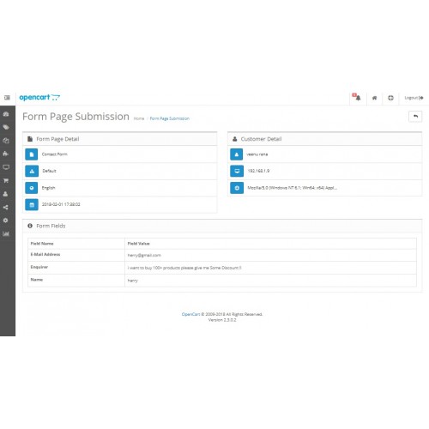Open the help lifesaver icon dropdown
The height and width of the screenshot is (429, 429).
(x=390, y=98)
